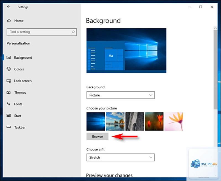Image resolution: width=221 pixels, height=181 pixels.
Task: Open Taskbar settings page
Action: [x=20, y=127]
